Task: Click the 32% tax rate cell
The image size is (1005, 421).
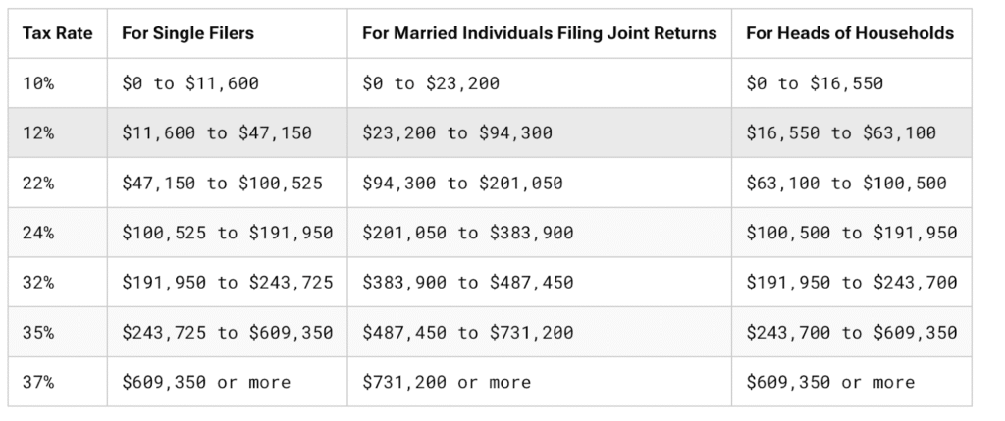Action: pos(38,283)
